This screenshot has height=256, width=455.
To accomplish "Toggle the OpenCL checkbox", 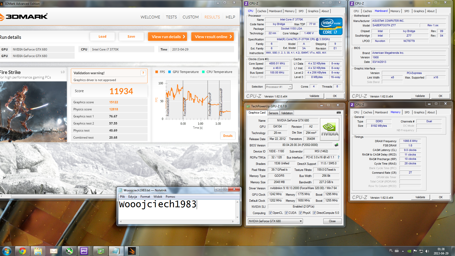I will pyautogui.click(x=270, y=213).
